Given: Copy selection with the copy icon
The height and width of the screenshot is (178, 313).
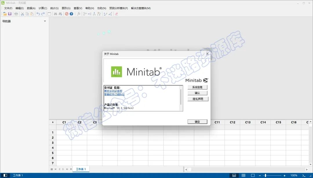Looking at the screenshot, I should point(27,14).
